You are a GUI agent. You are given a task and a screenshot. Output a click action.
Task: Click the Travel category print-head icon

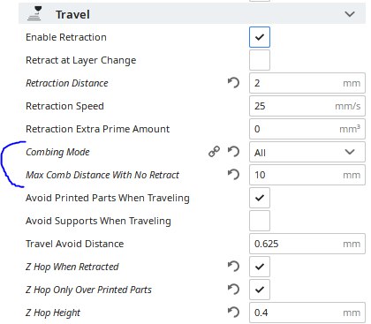35,14
